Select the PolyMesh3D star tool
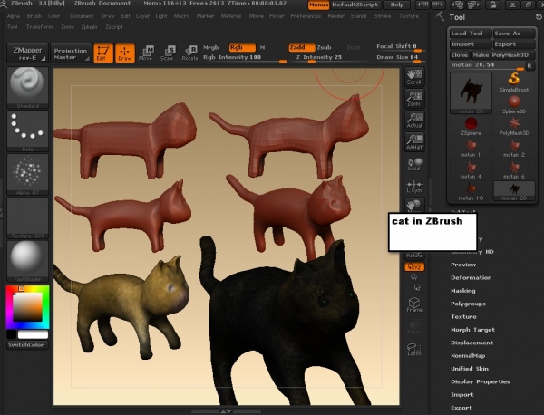 514,126
